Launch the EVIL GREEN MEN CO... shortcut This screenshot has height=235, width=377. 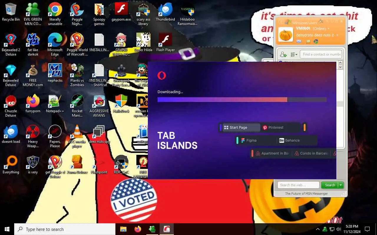(33, 14)
